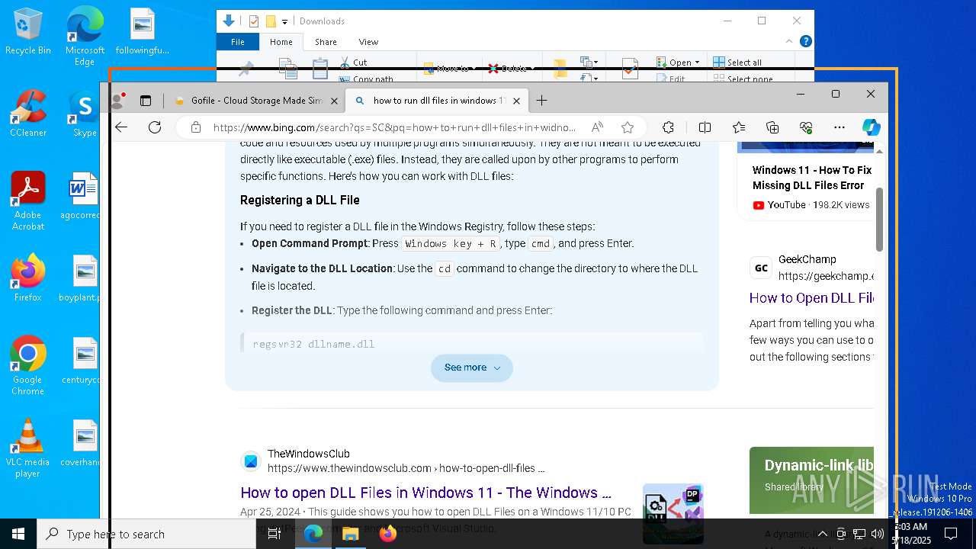Image resolution: width=976 pixels, height=549 pixels.
Task: Click the taskbar search box
Action: [x=146, y=534]
